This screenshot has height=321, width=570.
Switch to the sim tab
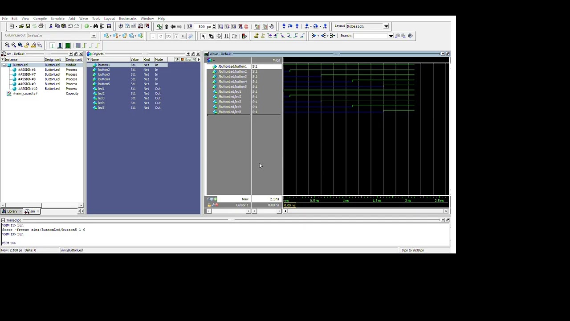coord(31,211)
